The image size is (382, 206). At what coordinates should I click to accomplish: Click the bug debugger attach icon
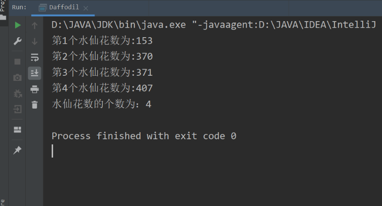click(18, 94)
